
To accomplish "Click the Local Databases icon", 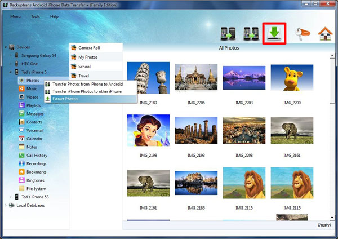I will pos(12,205).
